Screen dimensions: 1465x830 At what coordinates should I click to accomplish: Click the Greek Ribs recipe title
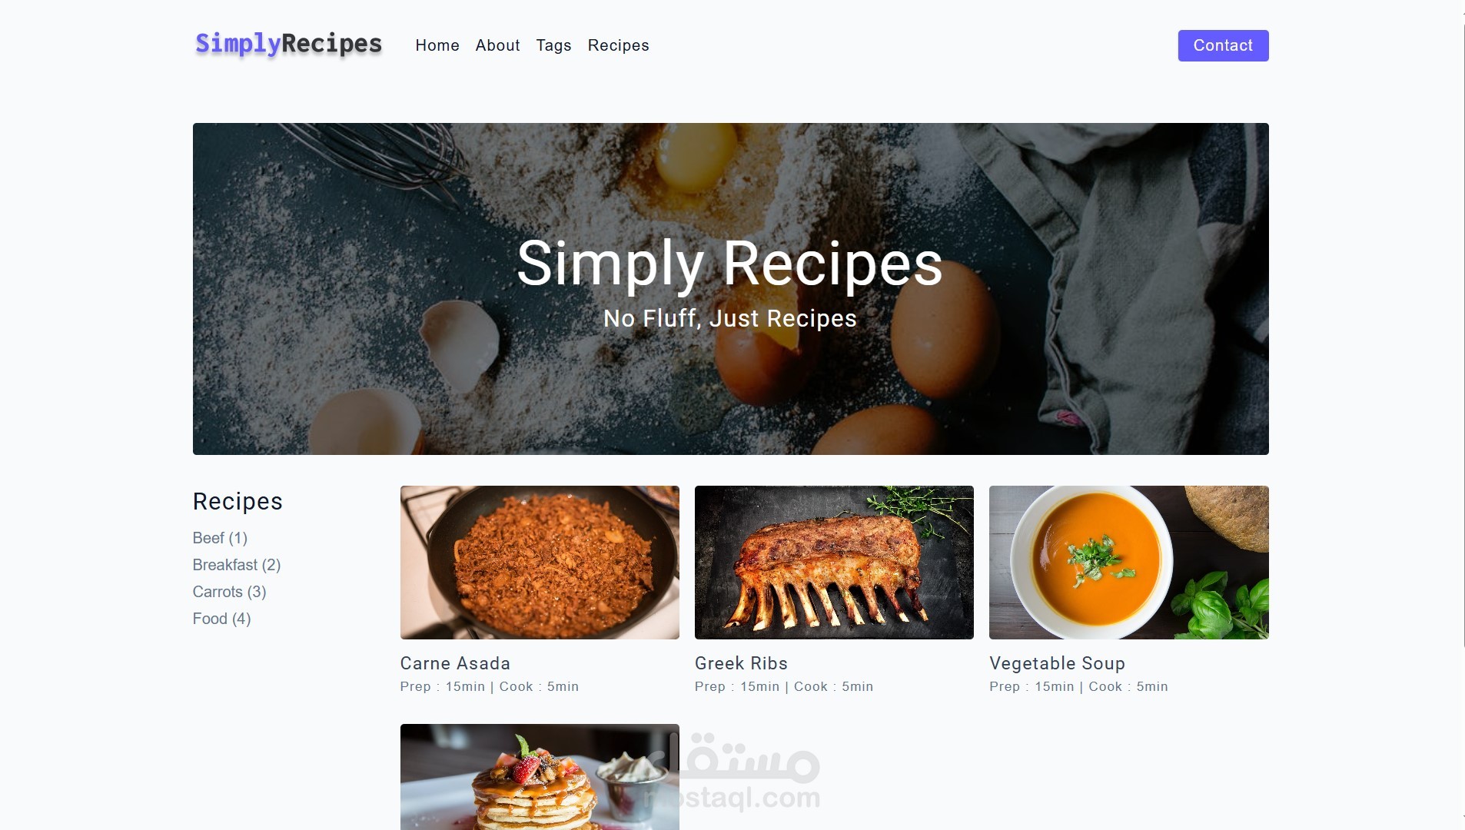tap(741, 663)
